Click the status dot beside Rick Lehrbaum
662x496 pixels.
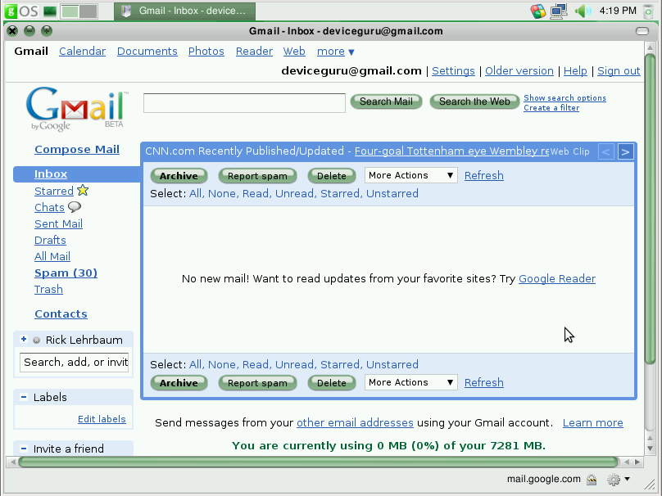point(36,340)
